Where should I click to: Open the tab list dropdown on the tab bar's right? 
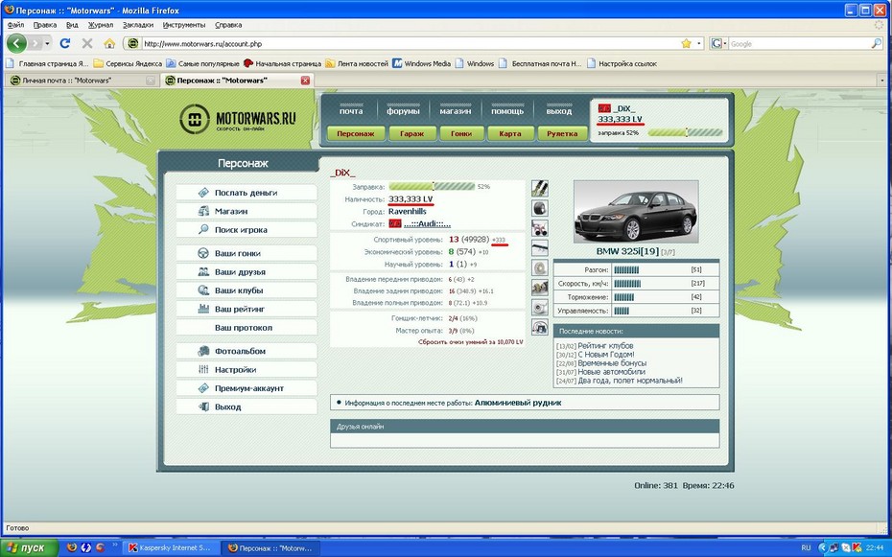(882, 81)
